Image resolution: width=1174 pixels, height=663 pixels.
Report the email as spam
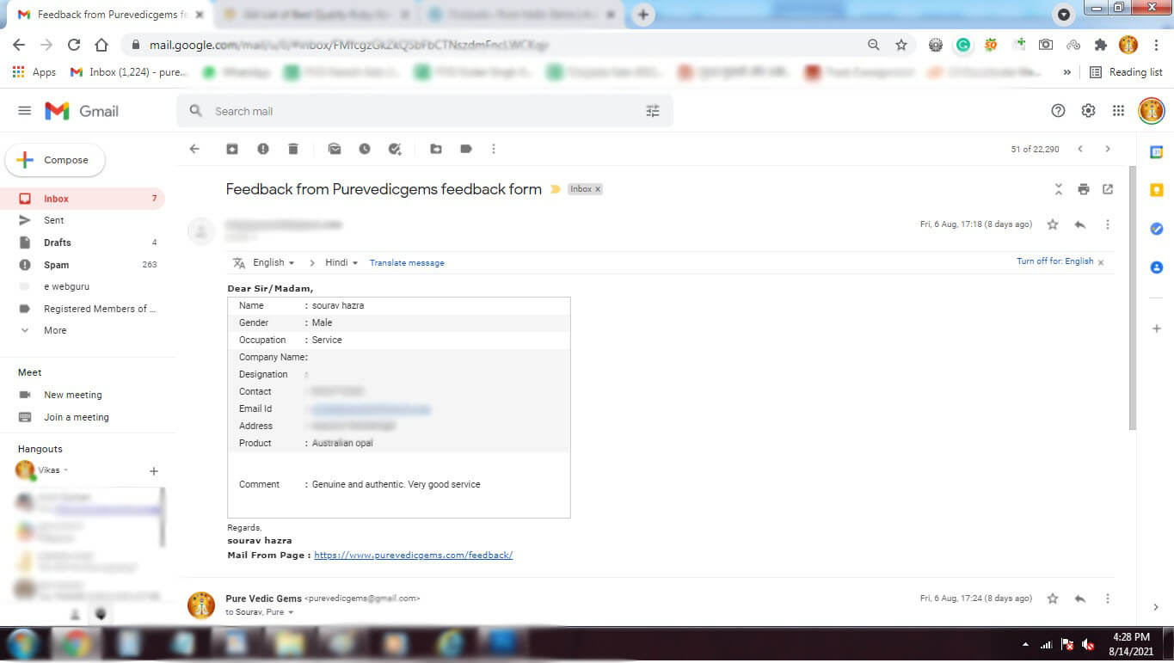point(263,149)
